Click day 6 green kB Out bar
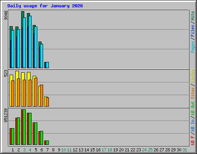197x154 pixels. tap(42, 138)
